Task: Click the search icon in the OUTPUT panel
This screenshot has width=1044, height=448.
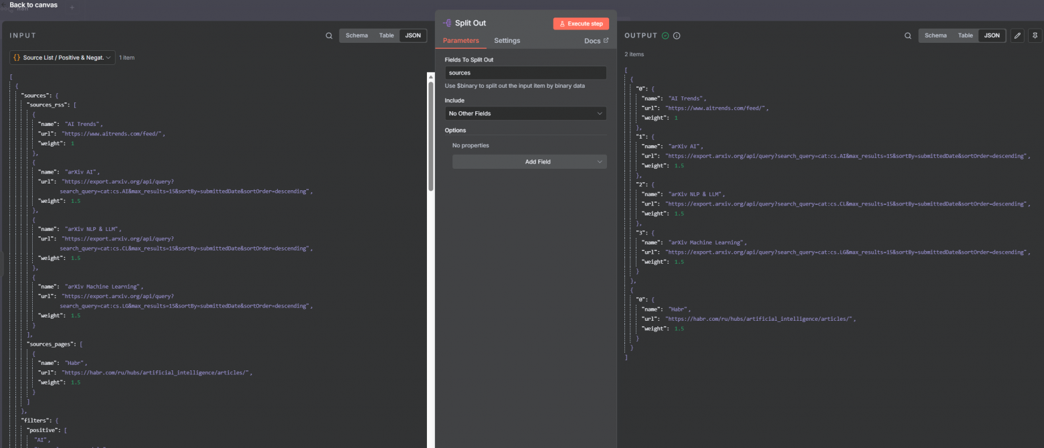Action: pyautogui.click(x=907, y=35)
